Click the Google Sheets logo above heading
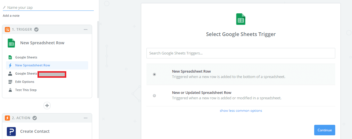Screen dimensions: 352x139 coord(241,19)
